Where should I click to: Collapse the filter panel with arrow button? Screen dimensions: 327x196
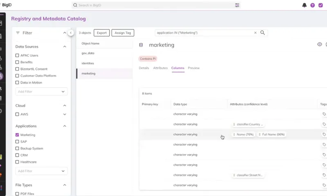click(71, 33)
